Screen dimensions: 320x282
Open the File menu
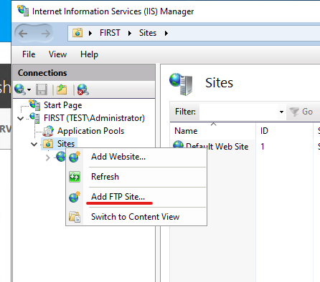(29, 54)
